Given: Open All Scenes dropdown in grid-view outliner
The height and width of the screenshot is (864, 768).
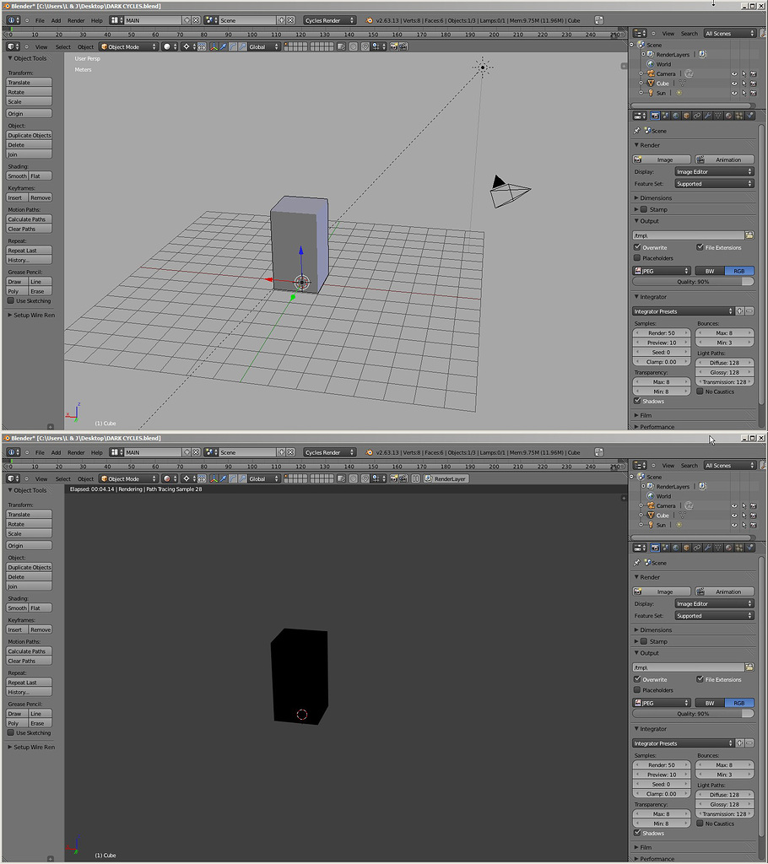Looking at the screenshot, I should tap(729, 34).
